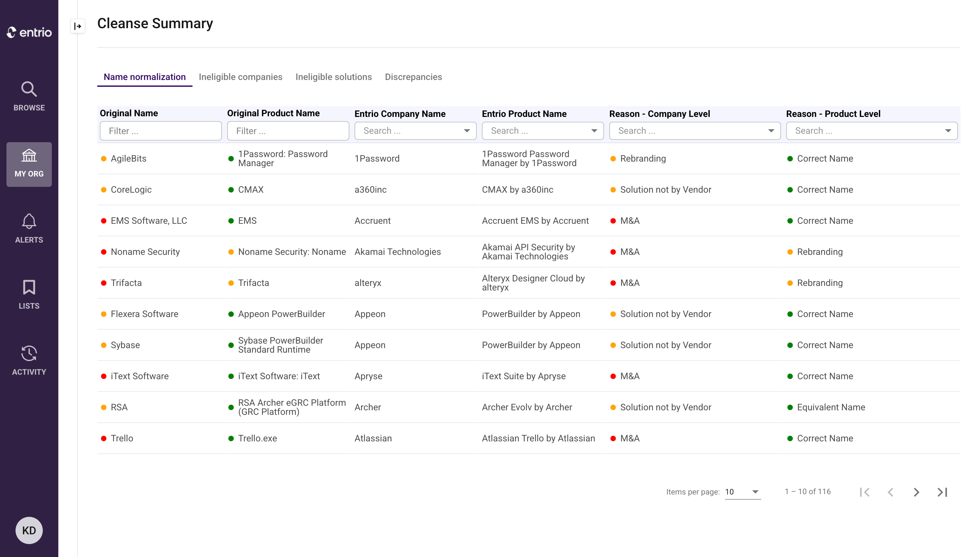The width and height of the screenshot is (980, 557).
Task: Select the iText Software original name
Action: [x=139, y=376]
